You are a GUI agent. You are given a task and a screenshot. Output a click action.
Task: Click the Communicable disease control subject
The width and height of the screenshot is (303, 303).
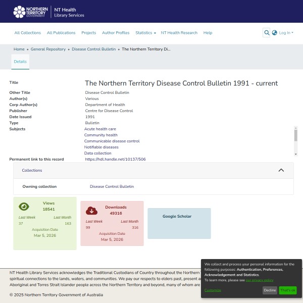[112, 141]
